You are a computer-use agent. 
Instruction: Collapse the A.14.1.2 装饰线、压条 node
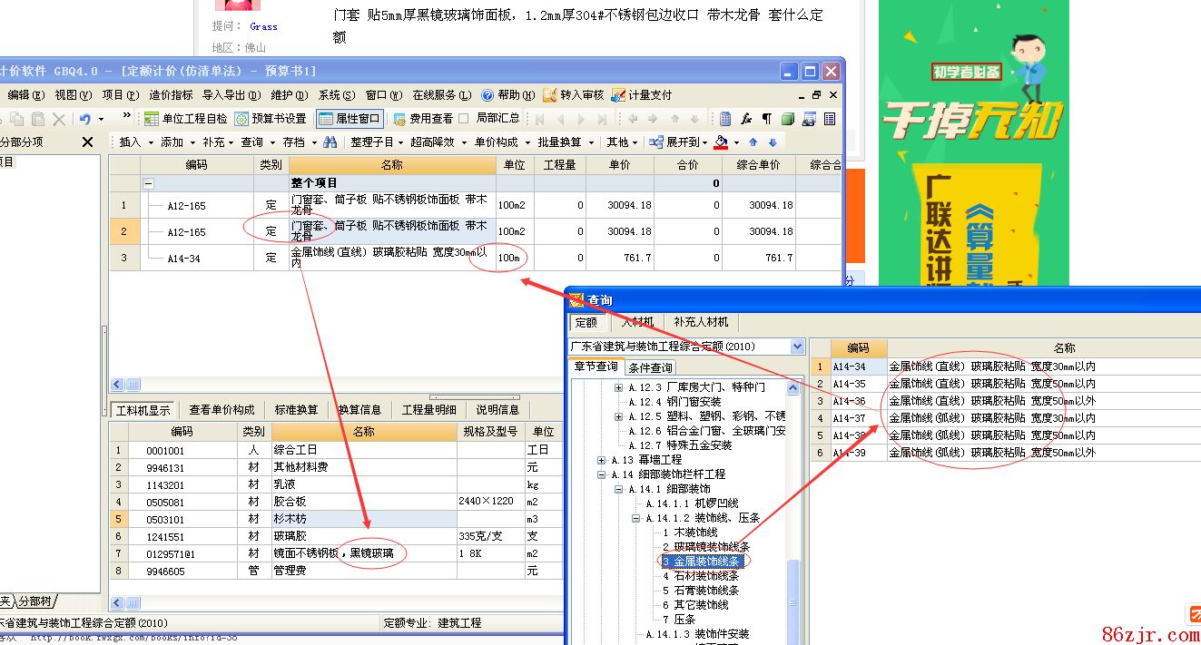tap(637, 518)
